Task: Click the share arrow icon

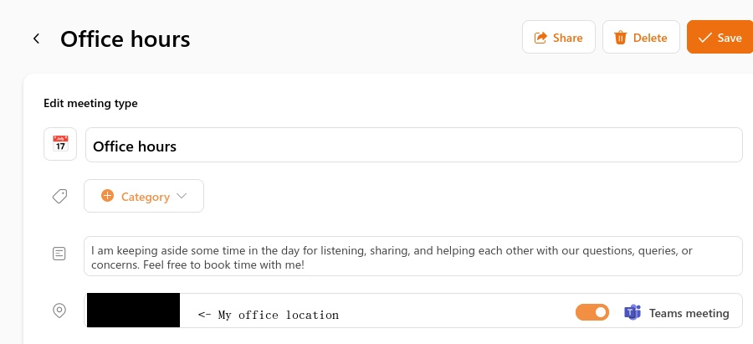Action: (x=540, y=38)
